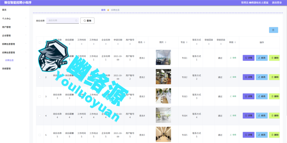Viewport: 287px width, 143px height.
Task: Sort by 照片 column arrows
Action: coord(165,42)
